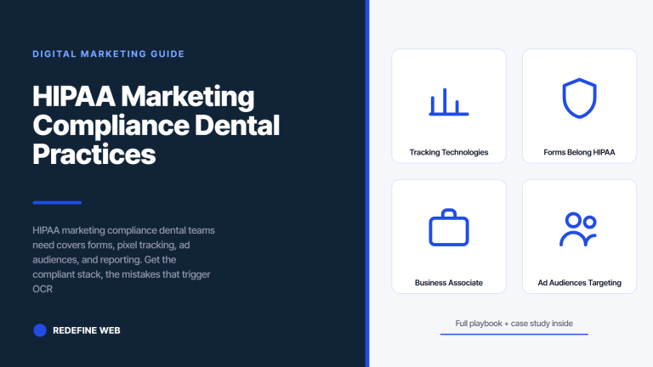Click the 'HIPAA Marketing Compliance Dental Practices' title

coord(156,125)
